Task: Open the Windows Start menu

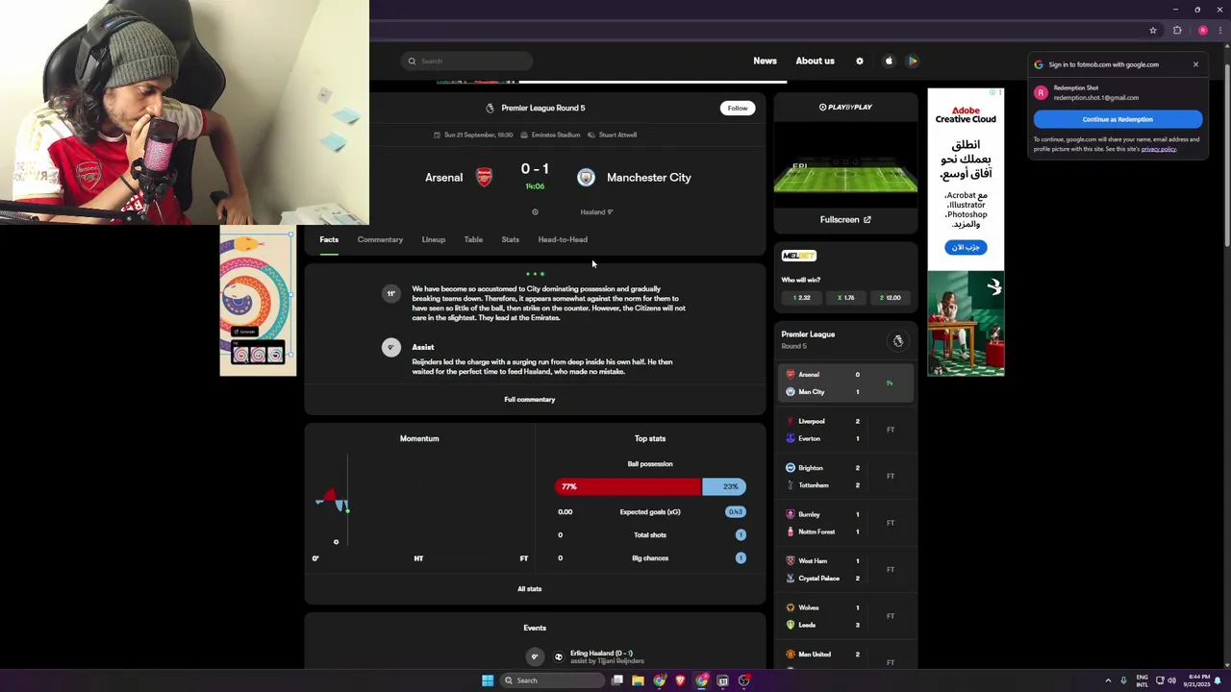Action: point(488,680)
